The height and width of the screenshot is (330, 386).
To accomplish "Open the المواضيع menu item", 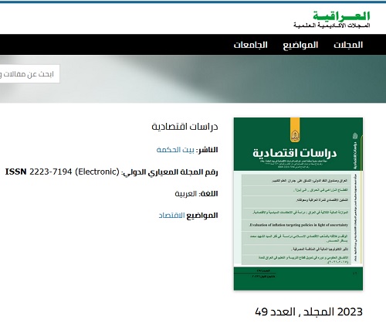I will click(x=300, y=45).
